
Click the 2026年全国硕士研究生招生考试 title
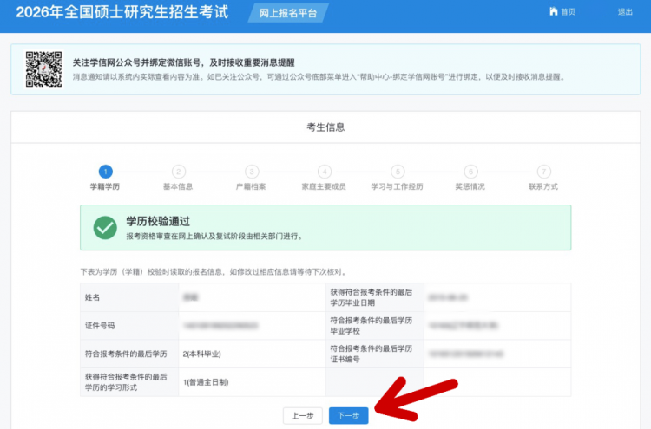pos(120,12)
